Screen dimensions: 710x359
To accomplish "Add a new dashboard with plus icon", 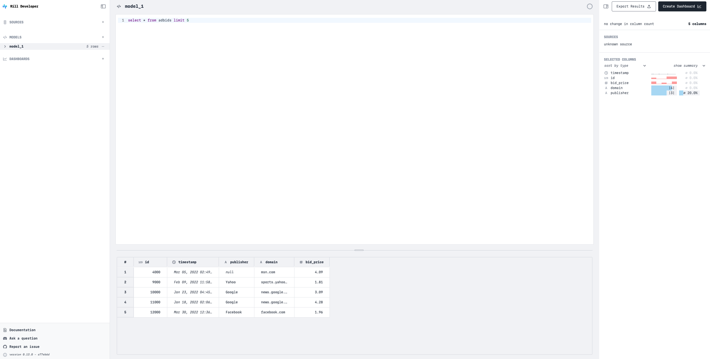I will pyautogui.click(x=103, y=59).
